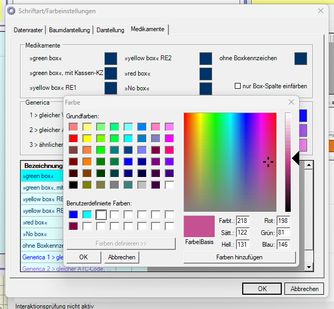Click the Rot value input field
The height and width of the screenshot is (309, 334).
coord(283,221)
